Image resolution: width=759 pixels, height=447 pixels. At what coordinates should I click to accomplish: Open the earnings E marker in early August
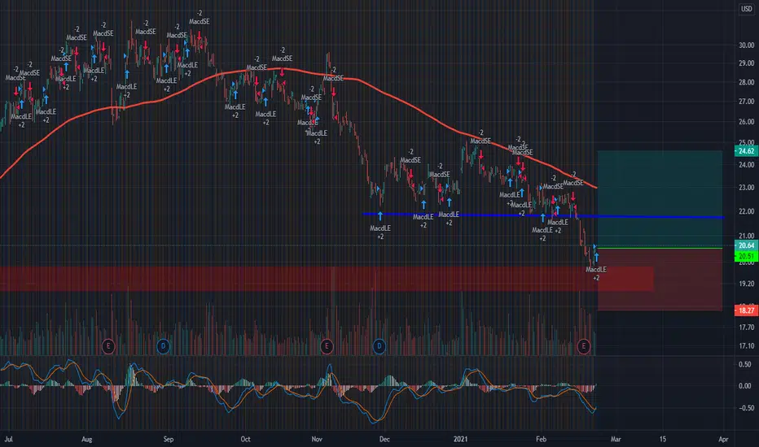click(x=108, y=346)
